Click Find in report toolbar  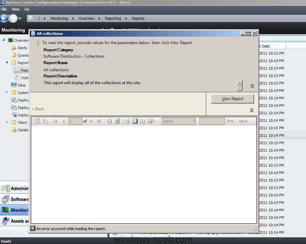click(x=230, y=121)
